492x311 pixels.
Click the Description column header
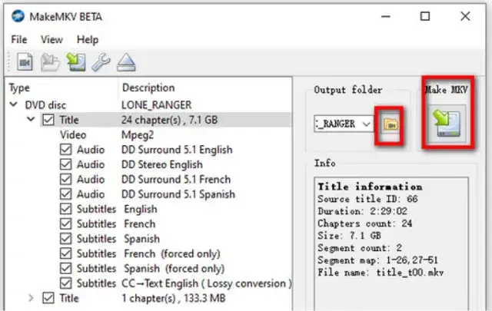(148, 88)
